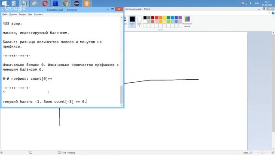
Task: Open the dark round icon in the taskbar
Action: point(76,3)
